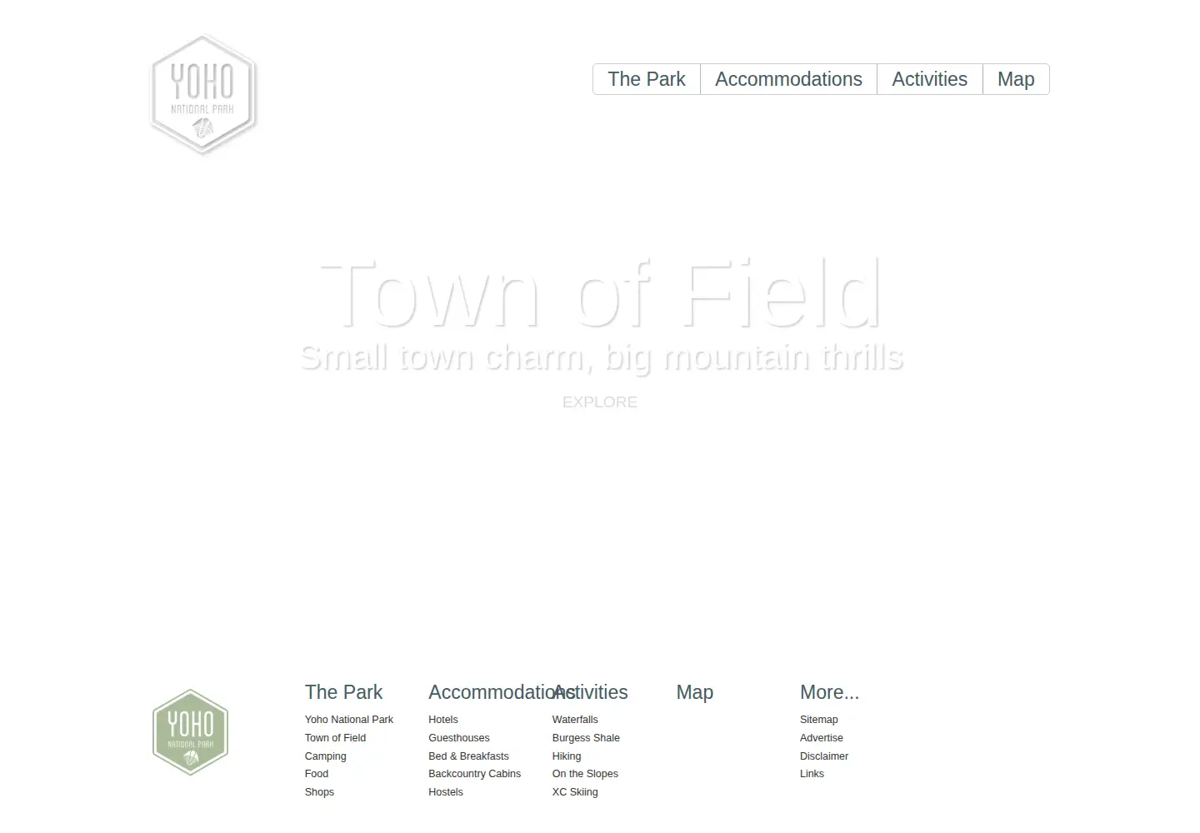Open Burgess Shale footer link
Screen dimensions: 1200x833
[586, 738]
